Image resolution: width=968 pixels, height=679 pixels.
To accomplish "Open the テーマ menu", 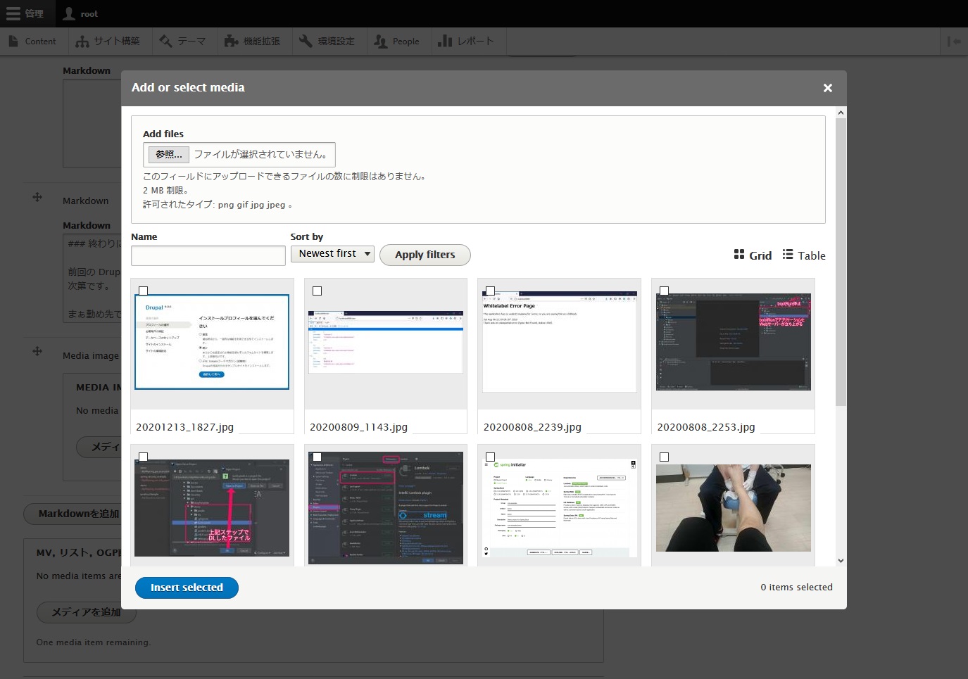I will click(x=183, y=42).
